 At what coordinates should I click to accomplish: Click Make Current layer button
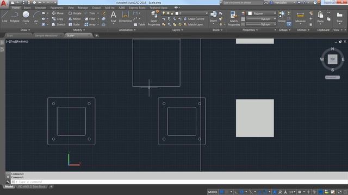[194, 19]
